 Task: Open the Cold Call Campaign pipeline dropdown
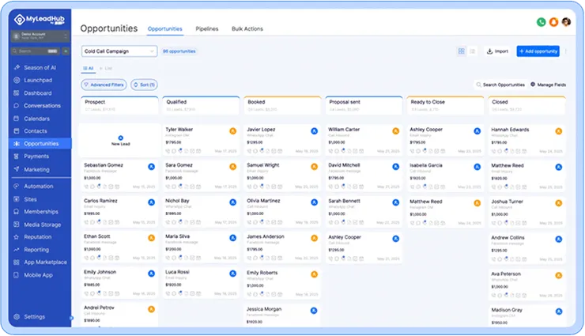(119, 51)
